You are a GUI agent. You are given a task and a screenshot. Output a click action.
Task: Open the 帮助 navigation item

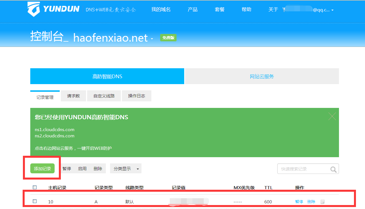[246, 9]
